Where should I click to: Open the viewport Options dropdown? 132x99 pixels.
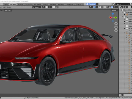coord(114,10)
